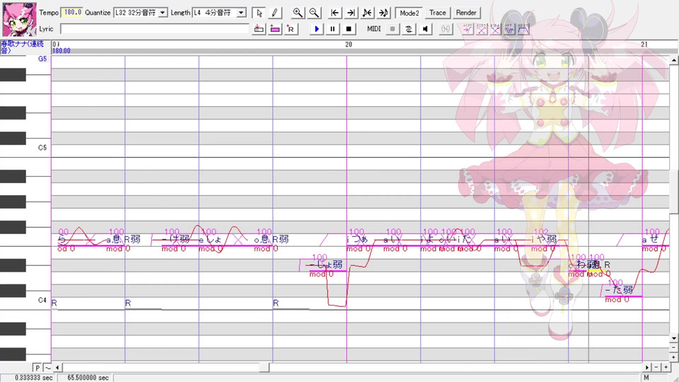Viewport: 679px width, 382px height.
Task: Click the '65.500000 sec' status bar value
Action: [88, 378]
